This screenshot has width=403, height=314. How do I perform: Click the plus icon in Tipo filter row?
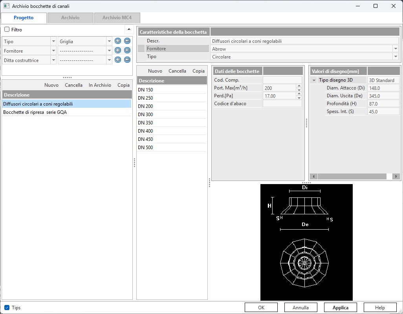coord(117,41)
